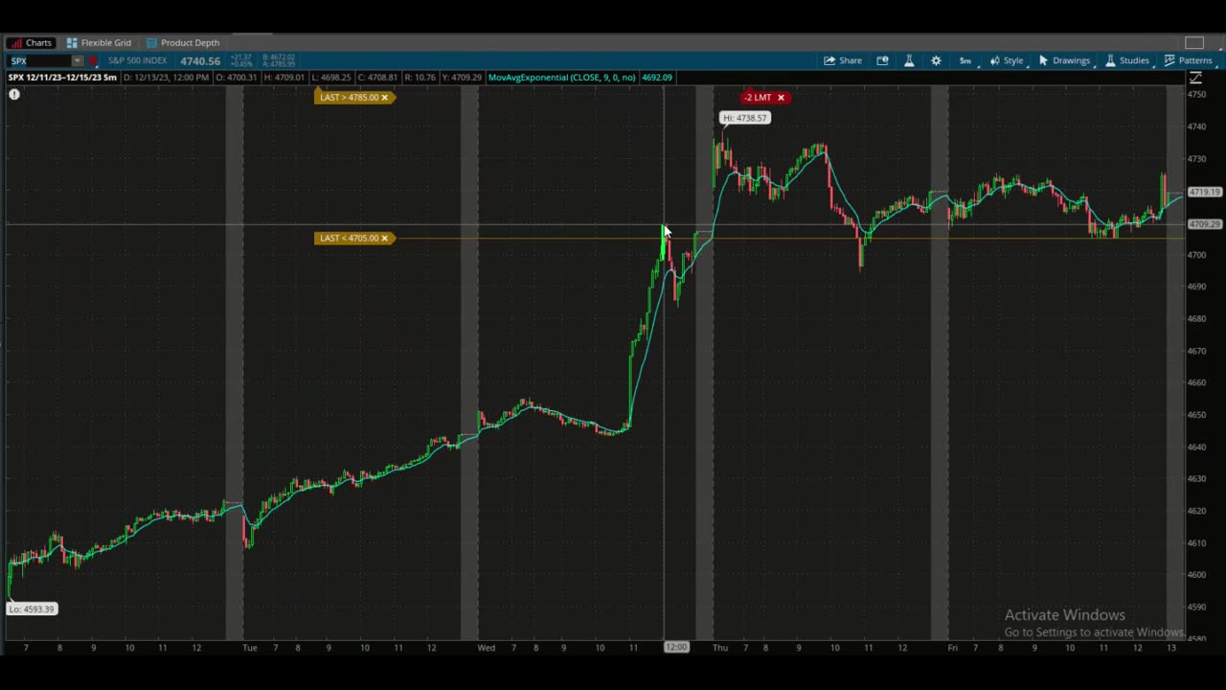This screenshot has width=1226, height=690.
Task: Click the Tue label on time axis
Action: (250, 647)
